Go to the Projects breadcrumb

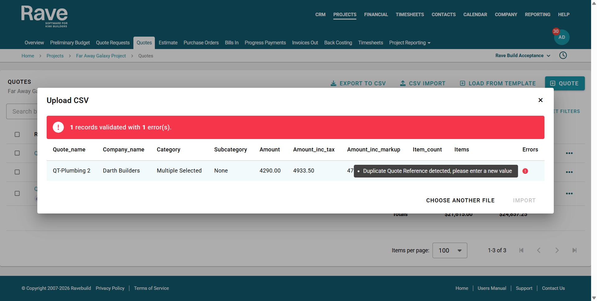[x=55, y=56]
